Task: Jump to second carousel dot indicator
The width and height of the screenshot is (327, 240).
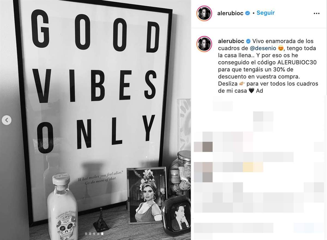Action: pyautogui.click(x=90, y=233)
